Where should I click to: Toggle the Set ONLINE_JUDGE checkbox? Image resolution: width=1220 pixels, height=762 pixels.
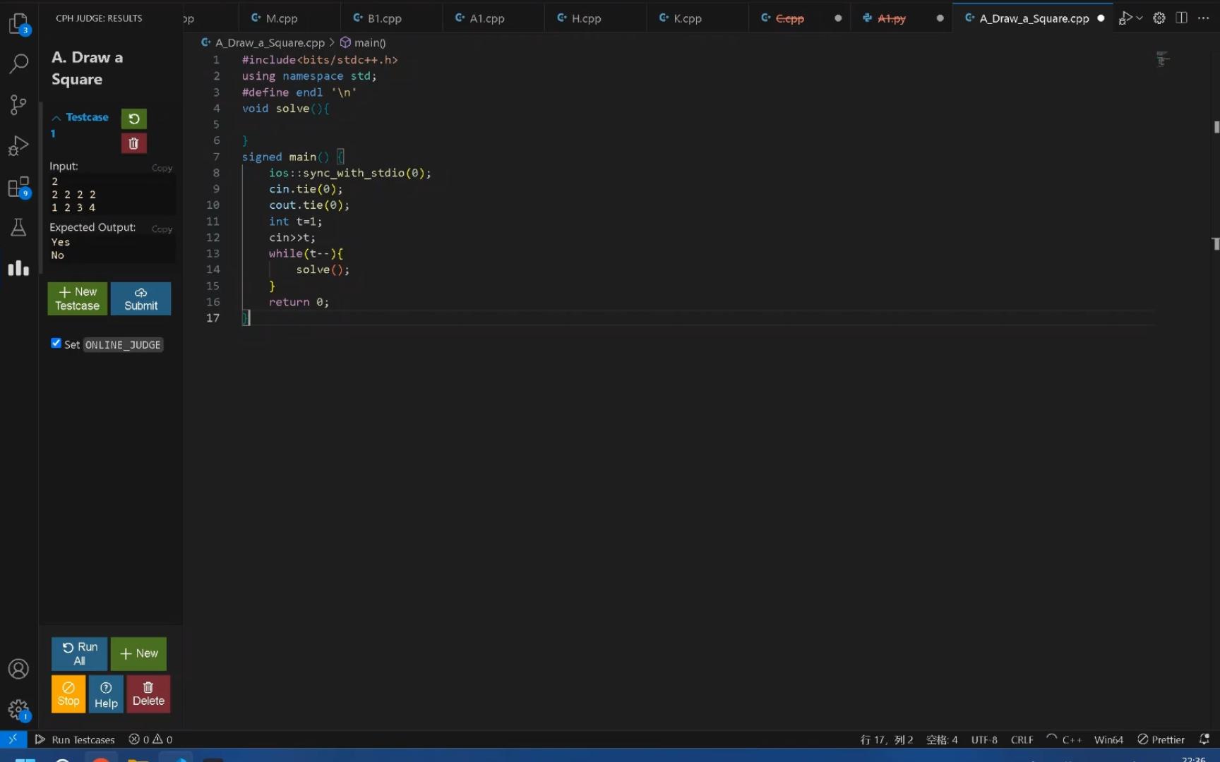pos(56,343)
